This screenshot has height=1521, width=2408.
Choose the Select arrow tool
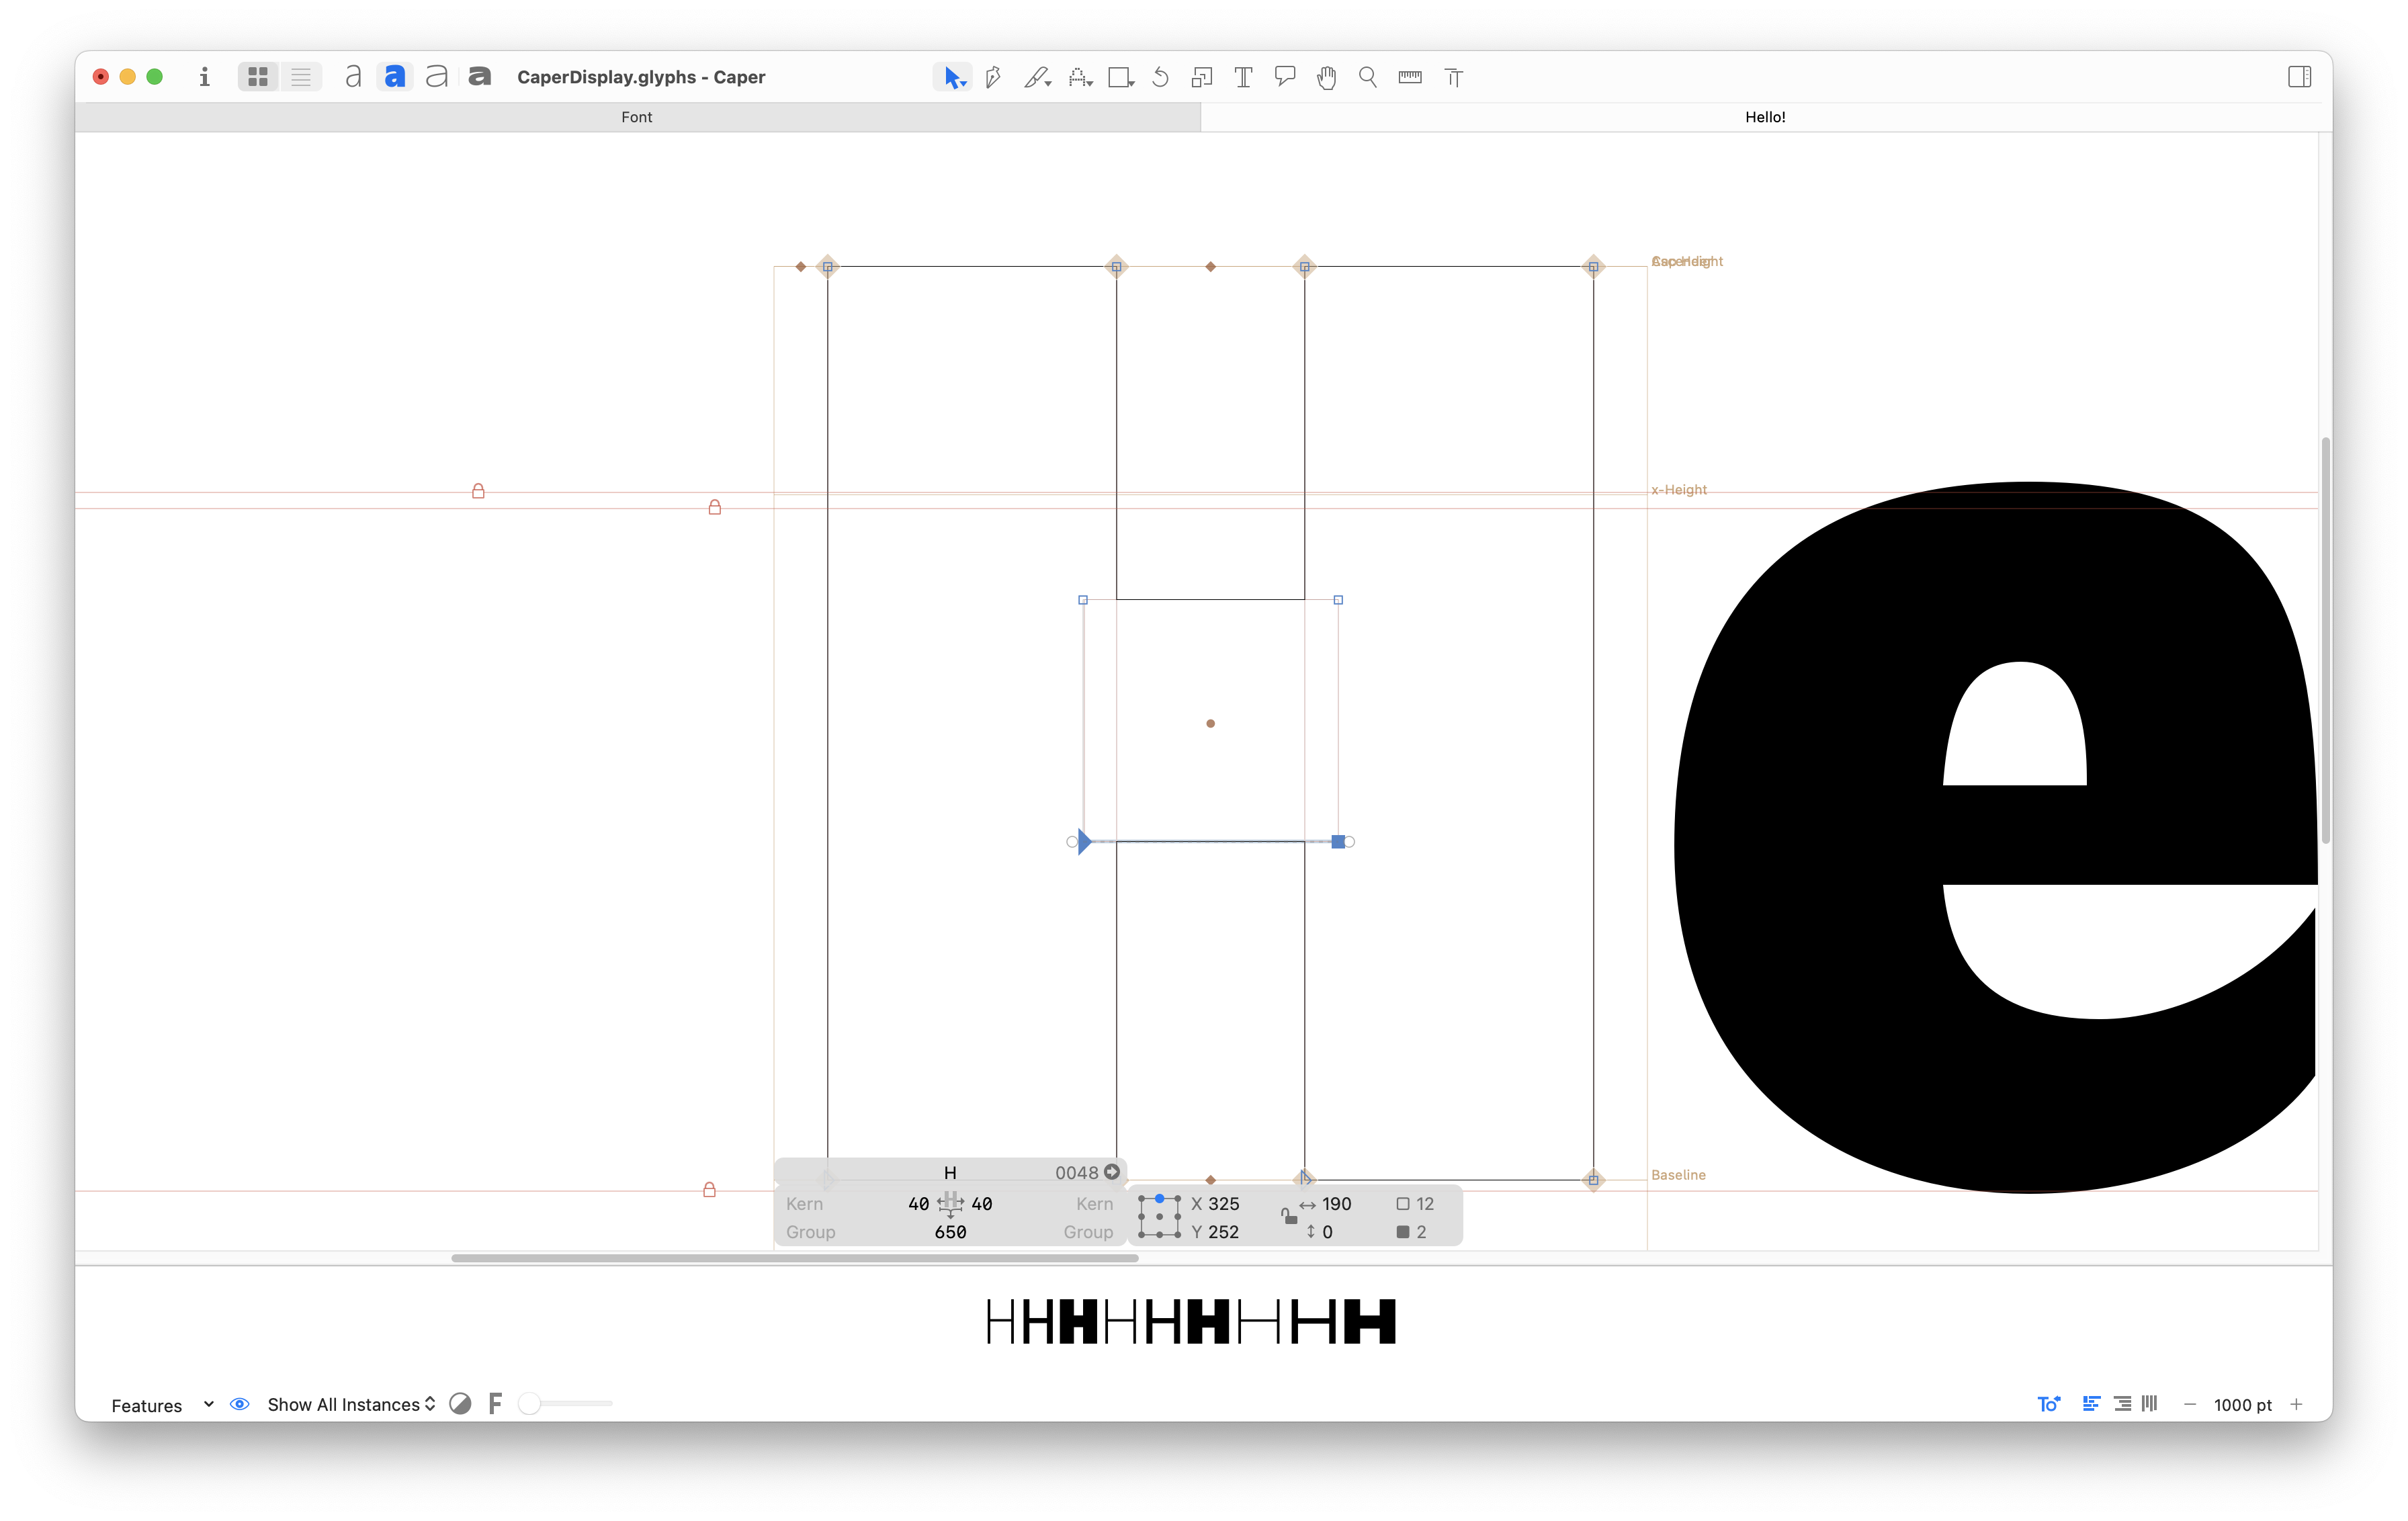point(953,77)
